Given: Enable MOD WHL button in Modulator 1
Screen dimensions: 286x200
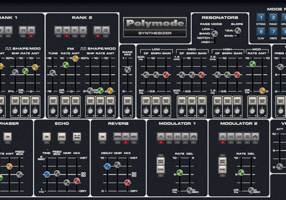Looking at the screenshot, I should point(161,161).
